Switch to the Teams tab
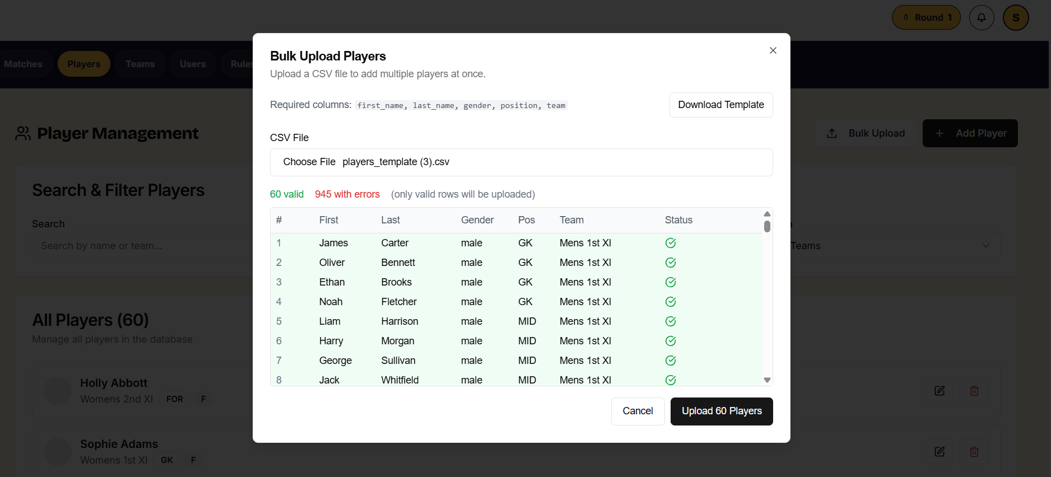Viewport: 1051px width, 477px height. pyautogui.click(x=140, y=64)
